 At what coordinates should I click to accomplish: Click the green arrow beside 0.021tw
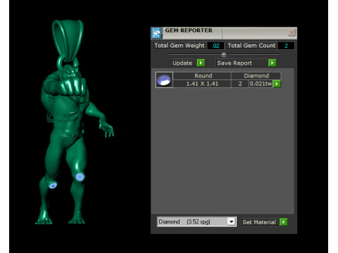coord(277,84)
